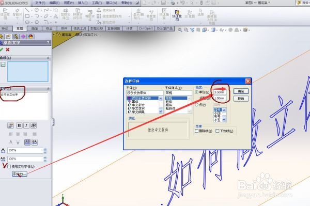Click the left-align text icon
This screenshot has width=310, height=206.
[x=11, y=134]
